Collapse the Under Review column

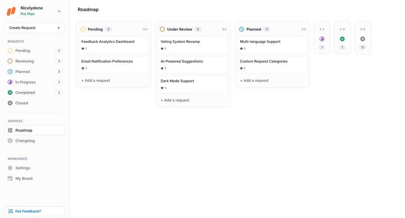tap(224, 29)
